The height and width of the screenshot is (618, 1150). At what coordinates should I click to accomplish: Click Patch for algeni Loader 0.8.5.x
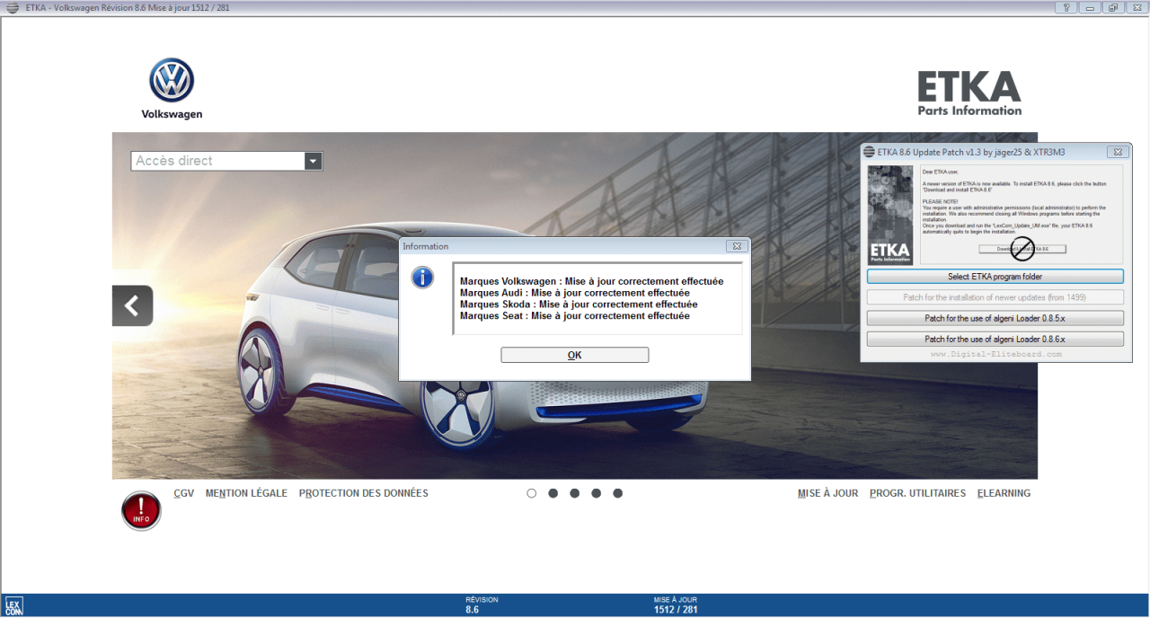coord(995,318)
